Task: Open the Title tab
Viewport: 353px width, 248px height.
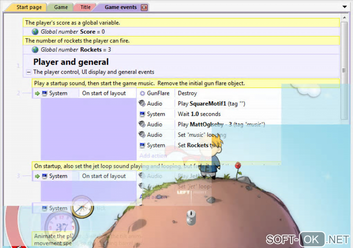Action: pos(85,7)
